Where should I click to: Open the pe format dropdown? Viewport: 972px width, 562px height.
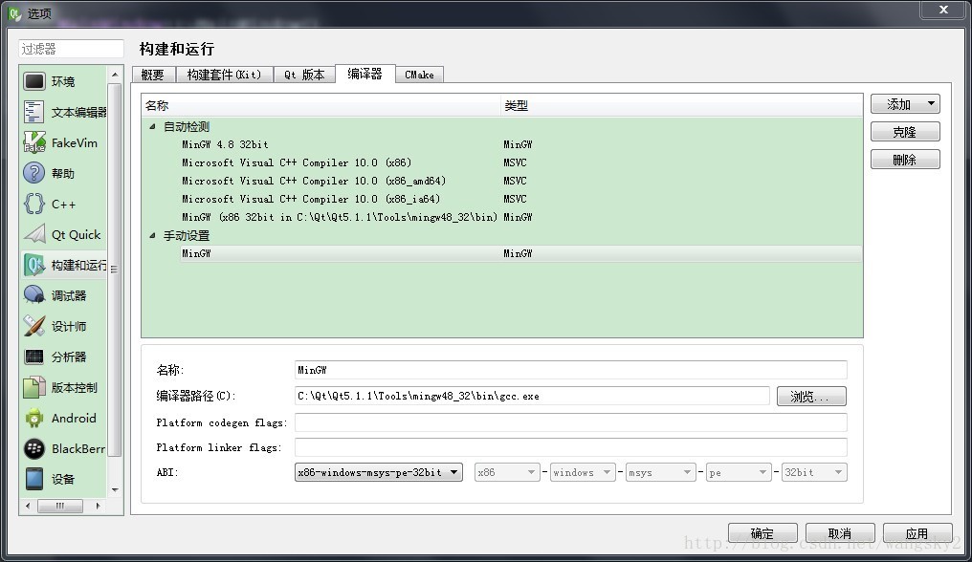tap(739, 472)
